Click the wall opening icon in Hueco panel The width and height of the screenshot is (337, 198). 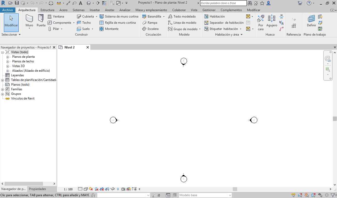click(281, 16)
